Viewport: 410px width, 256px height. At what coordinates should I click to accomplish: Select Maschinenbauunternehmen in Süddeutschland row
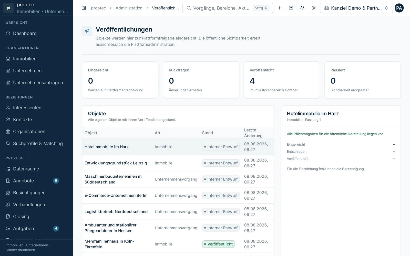pyautogui.click(x=178, y=179)
